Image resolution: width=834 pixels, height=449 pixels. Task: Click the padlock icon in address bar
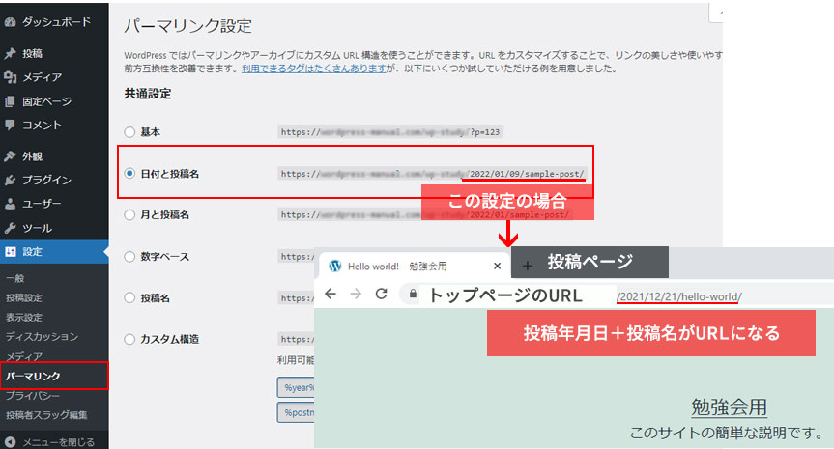click(413, 294)
